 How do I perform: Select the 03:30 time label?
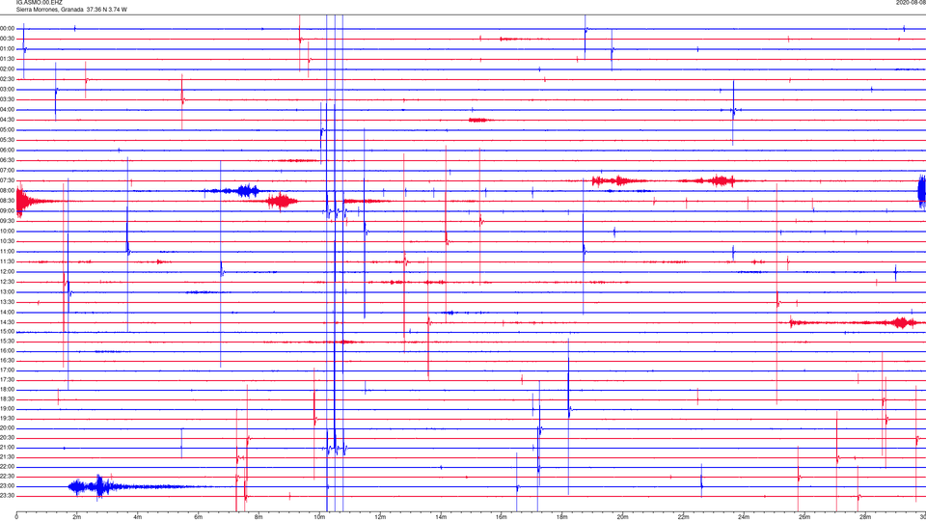click(x=7, y=99)
